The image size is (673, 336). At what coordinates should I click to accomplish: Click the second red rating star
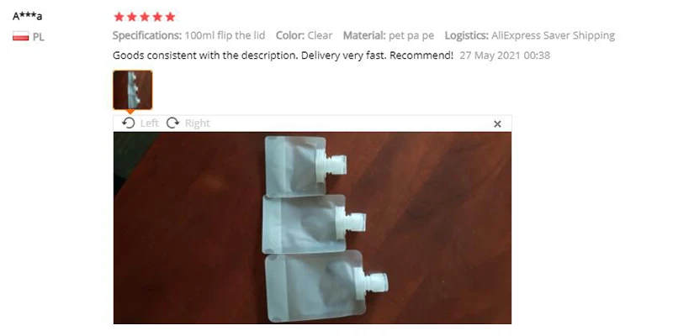pyautogui.click(x=132, y=17)
